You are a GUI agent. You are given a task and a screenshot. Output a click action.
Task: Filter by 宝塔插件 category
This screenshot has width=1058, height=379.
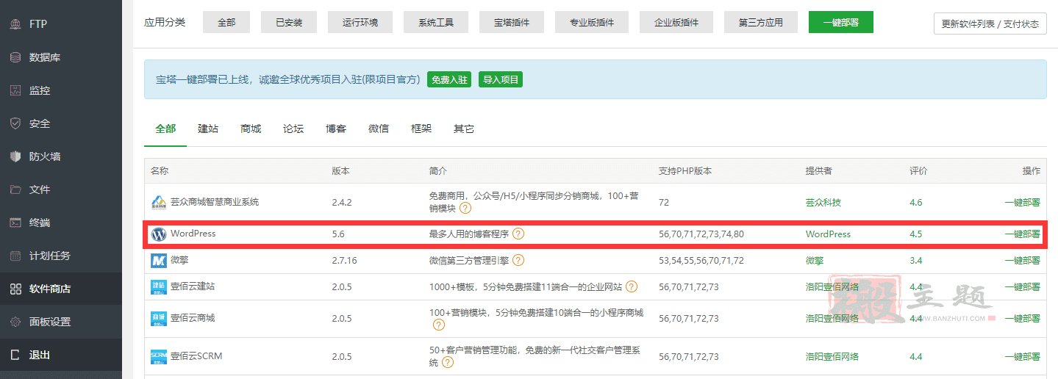(x=512, y=23)
